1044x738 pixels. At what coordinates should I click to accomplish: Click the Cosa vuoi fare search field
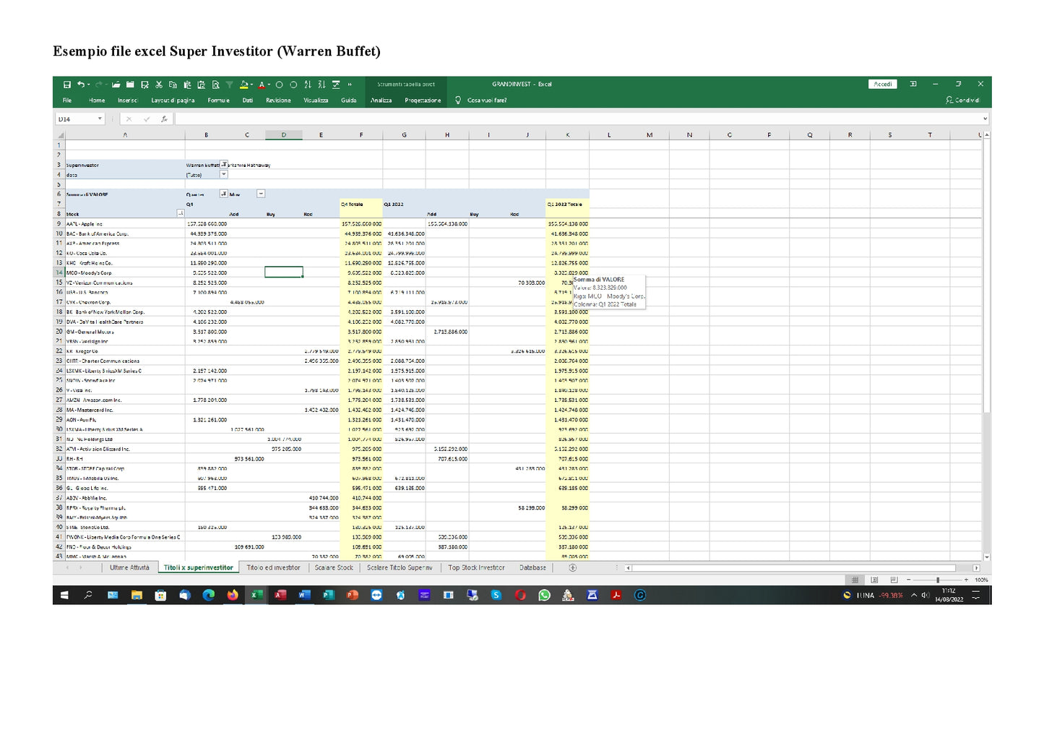point(487,100)
